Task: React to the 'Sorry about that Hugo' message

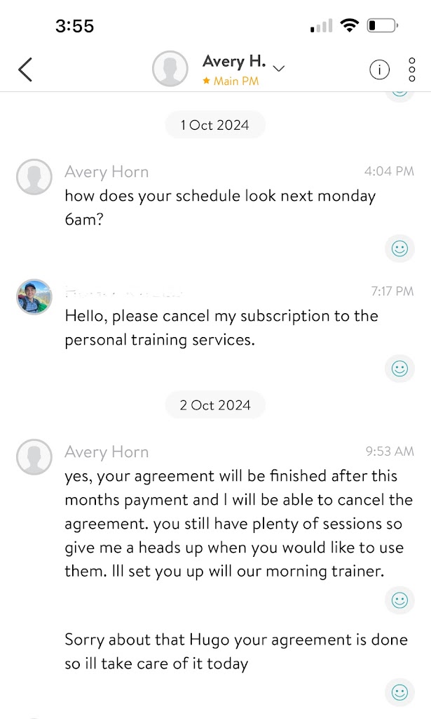Action: coord(399,692)
